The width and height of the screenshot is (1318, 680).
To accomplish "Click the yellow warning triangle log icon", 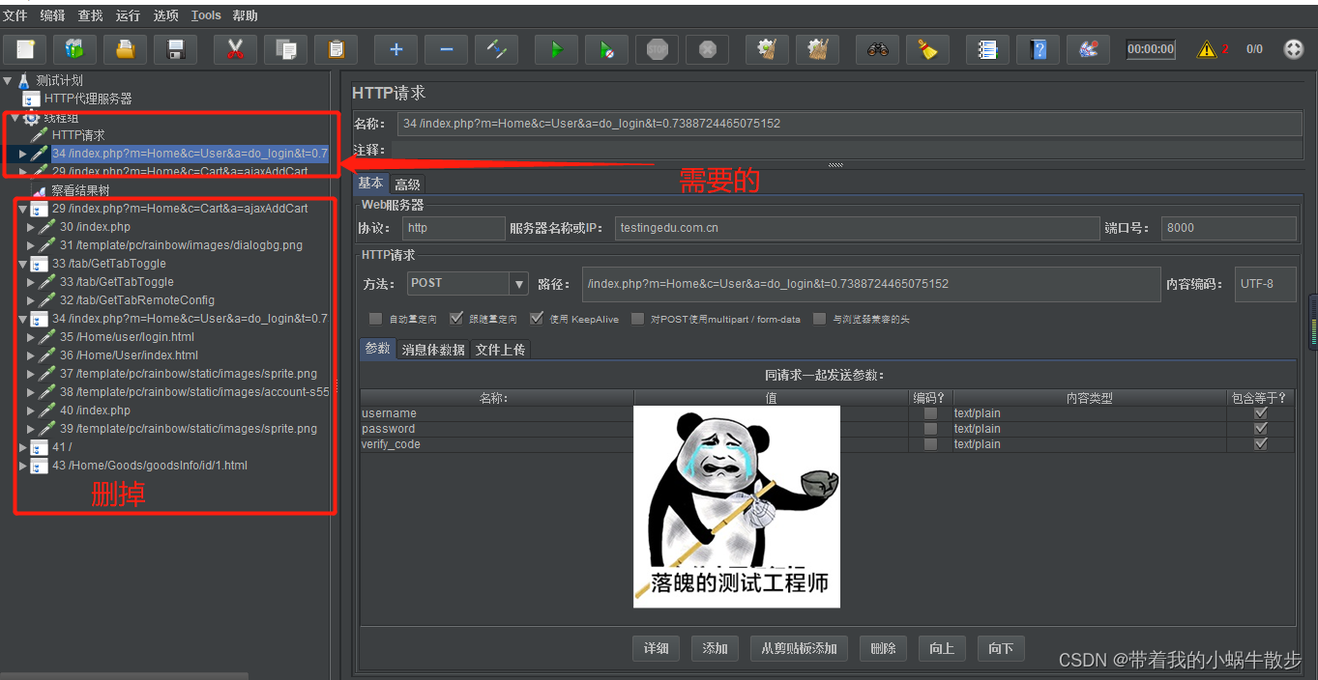I will point(1207,49).
